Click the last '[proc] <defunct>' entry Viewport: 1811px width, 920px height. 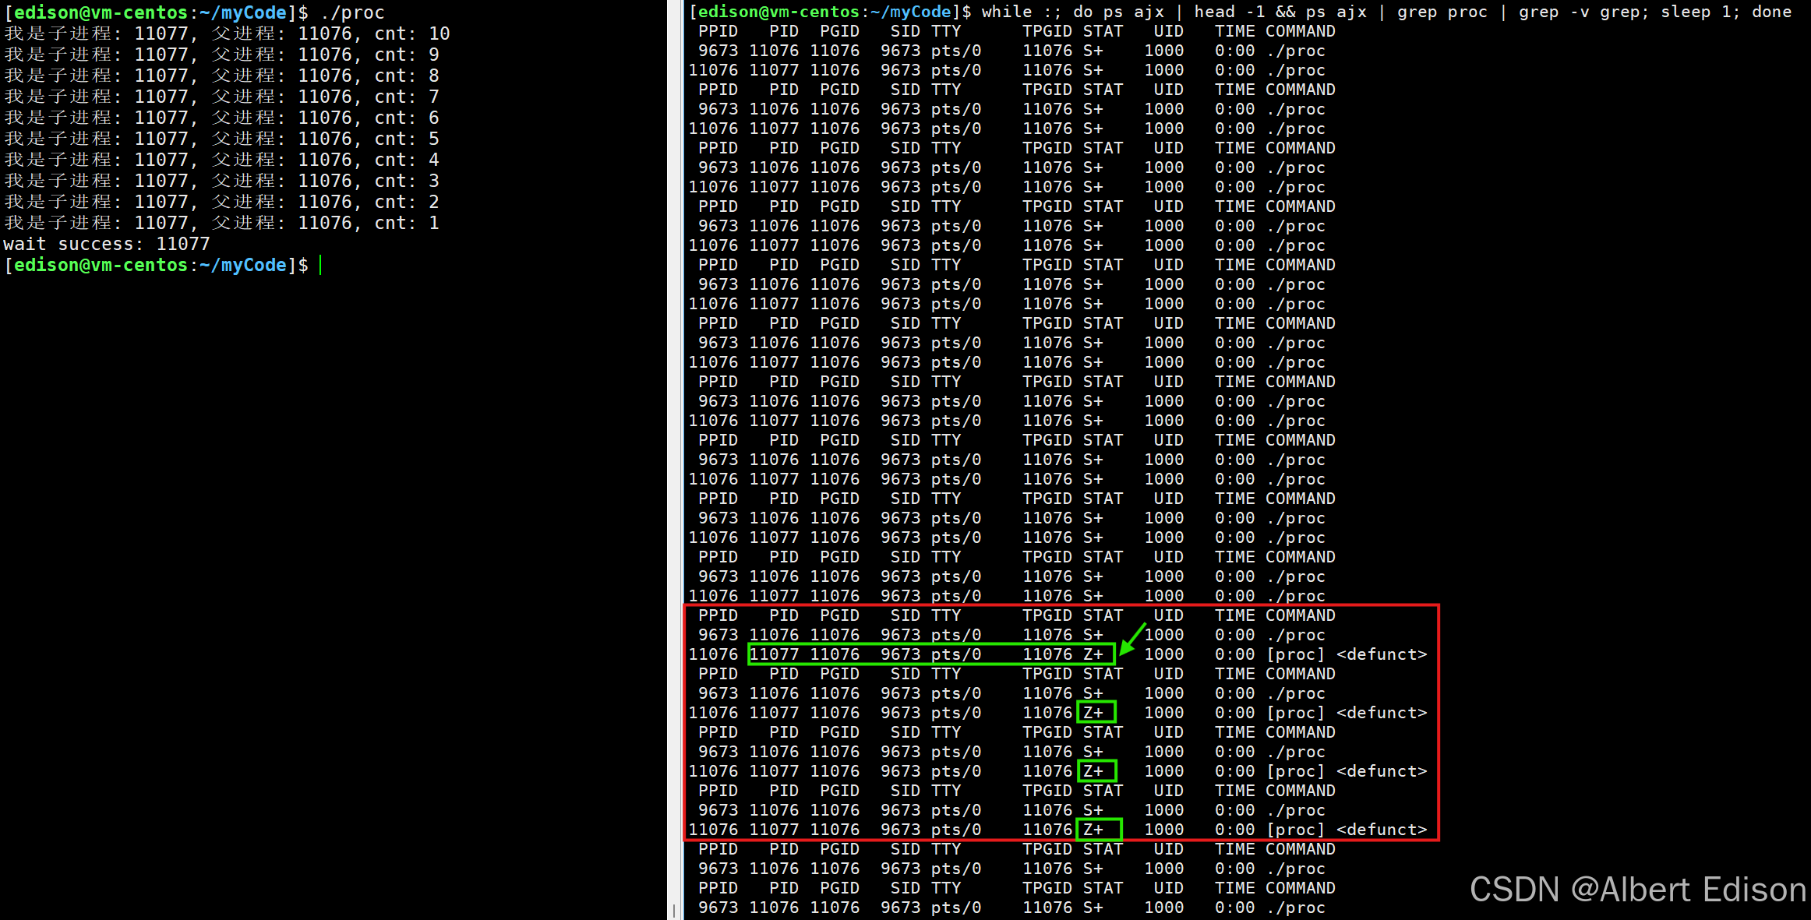[x=1347, y=830]
